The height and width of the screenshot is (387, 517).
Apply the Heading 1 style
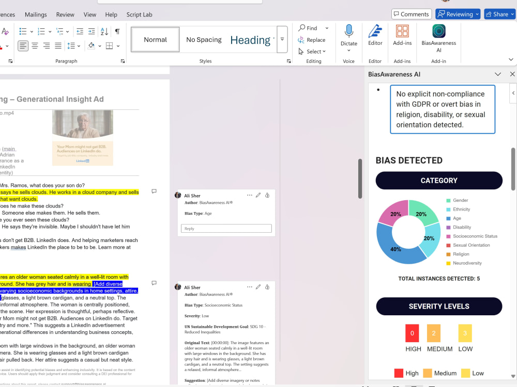coord(252,40)
